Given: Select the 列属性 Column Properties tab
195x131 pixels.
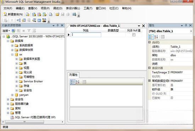Looking at the screenshot, I should (x=73, y=75).
